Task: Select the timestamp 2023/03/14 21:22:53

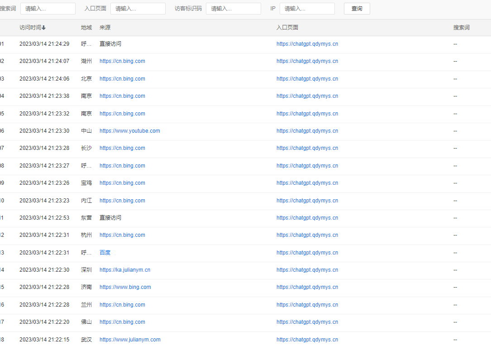Action: point(44,218)
